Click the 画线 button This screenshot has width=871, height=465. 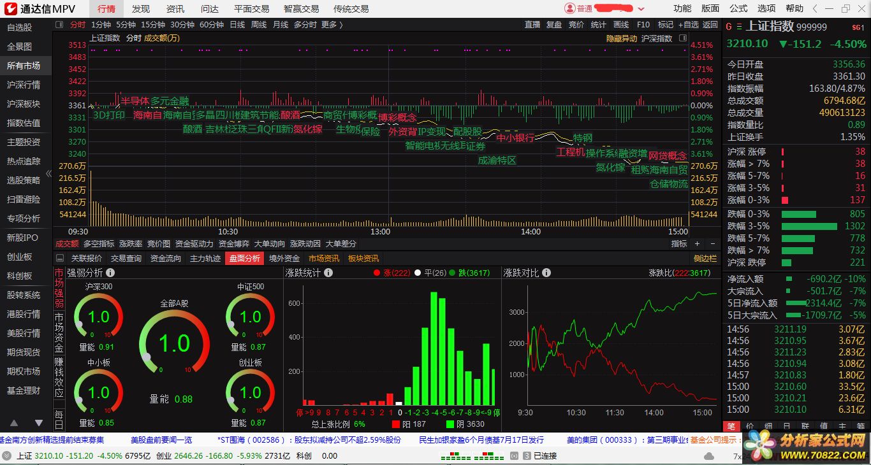(620, 24)
